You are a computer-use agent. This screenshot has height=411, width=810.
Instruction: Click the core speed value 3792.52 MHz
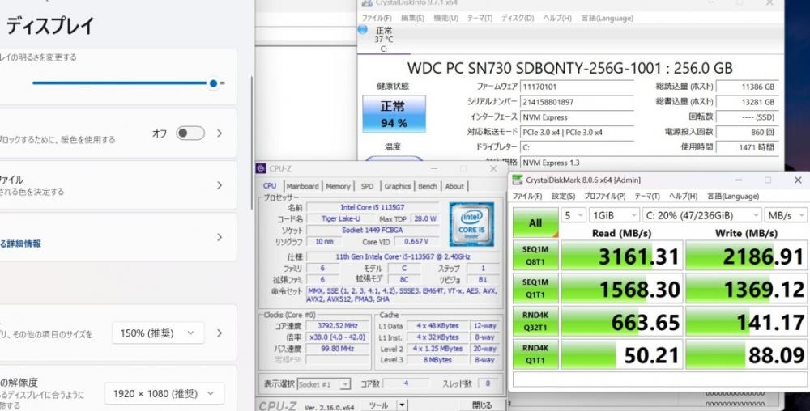pos(338,326)
